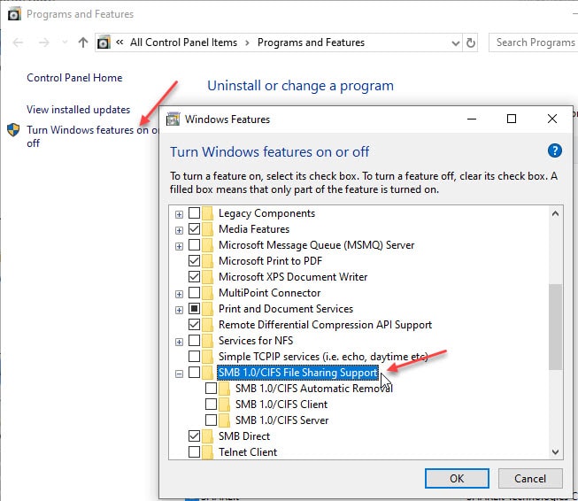
Task: Click the feature list scroll up arrow
Action: click(556, 213)
